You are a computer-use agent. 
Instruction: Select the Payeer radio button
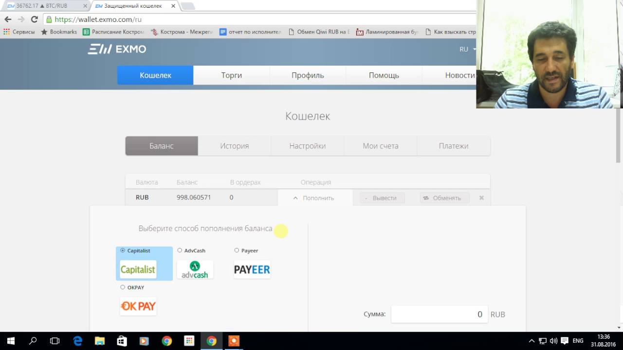[x=237, y=250]
